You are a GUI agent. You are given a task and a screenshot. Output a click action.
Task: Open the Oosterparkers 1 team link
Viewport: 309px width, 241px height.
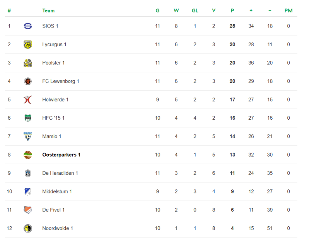point(61,155)
